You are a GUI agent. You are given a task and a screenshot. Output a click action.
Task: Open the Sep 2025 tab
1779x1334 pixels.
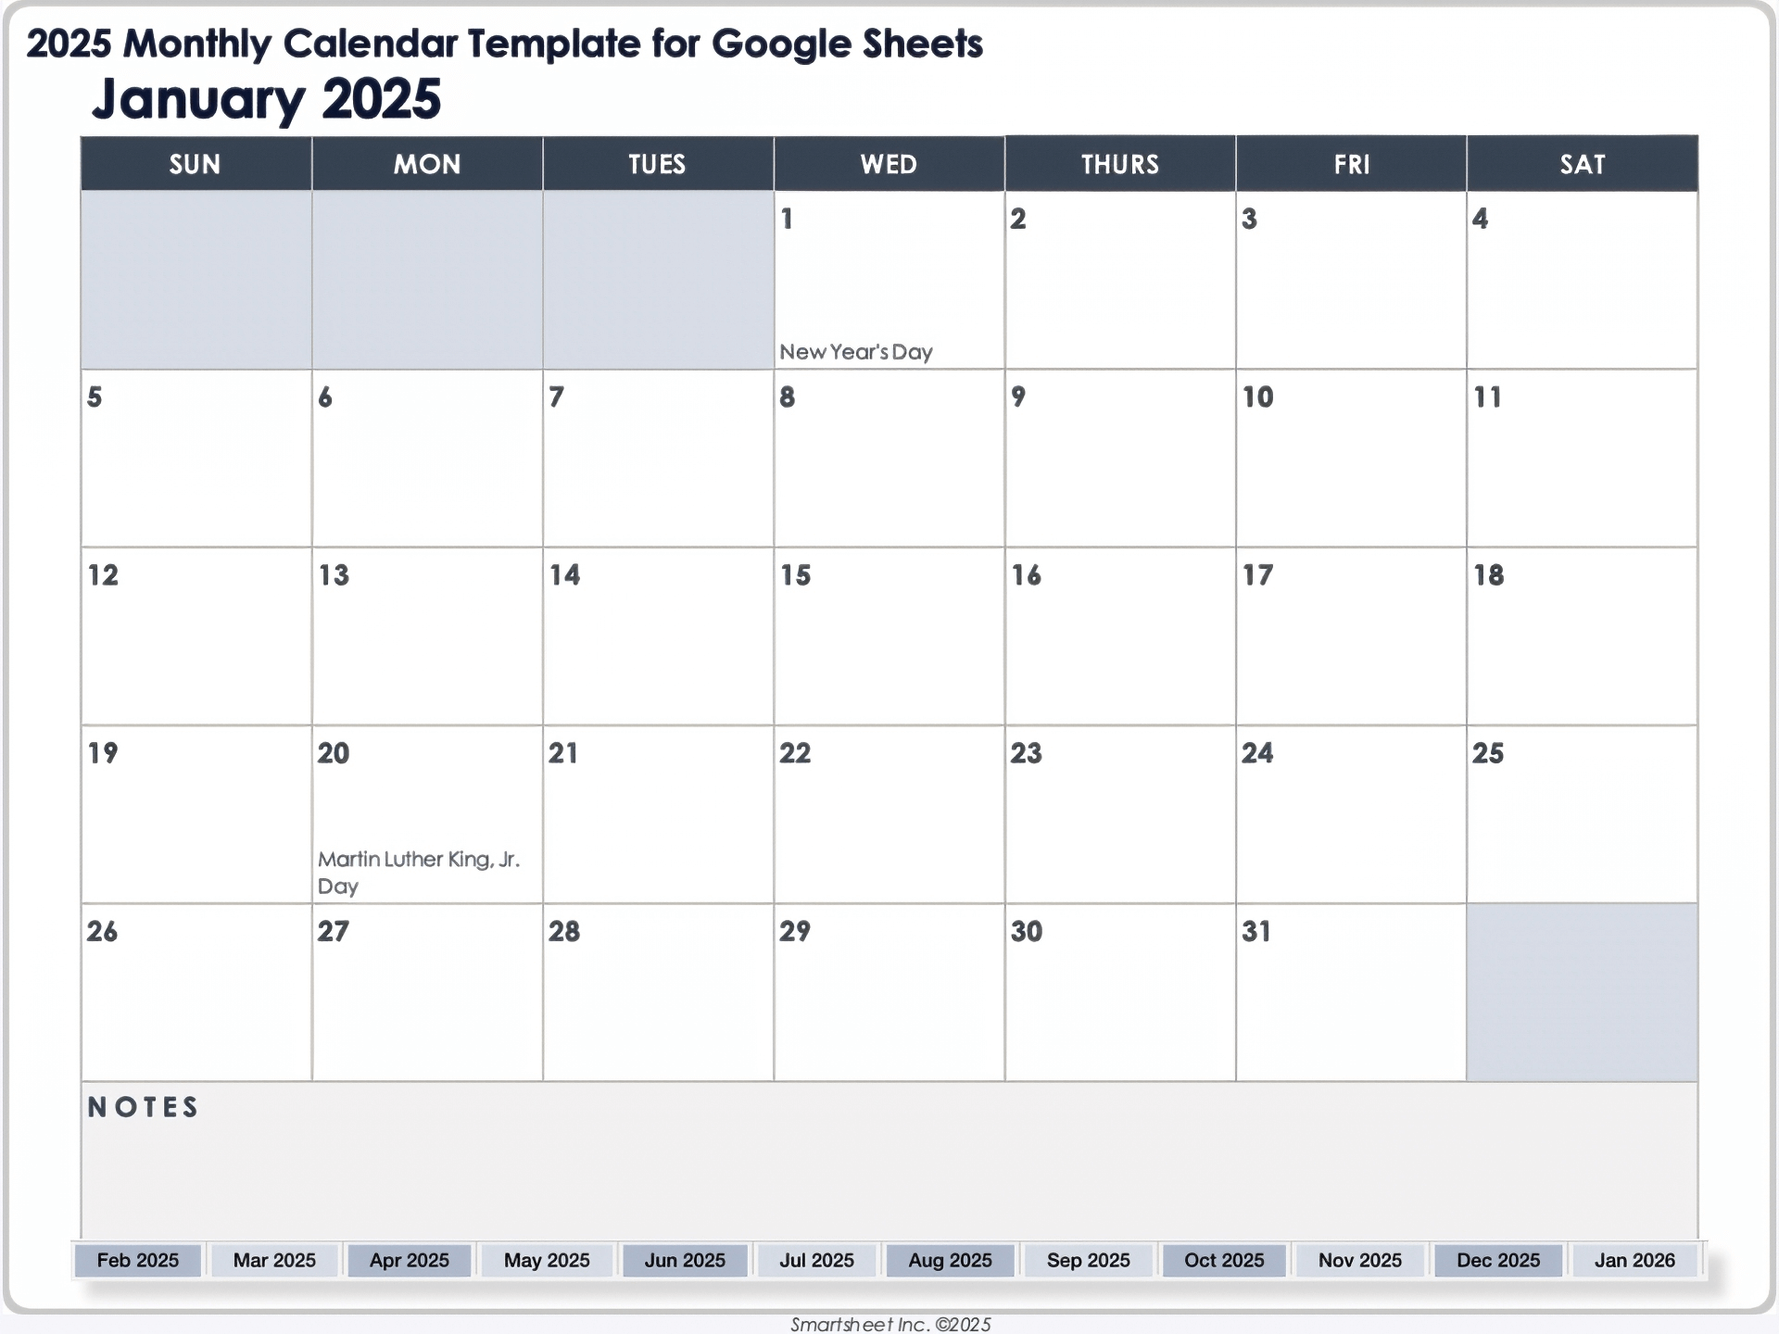tap(1088, 1260)
